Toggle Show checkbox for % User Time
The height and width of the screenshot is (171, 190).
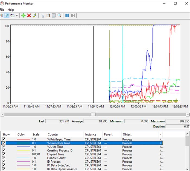[x=4, y=147]
